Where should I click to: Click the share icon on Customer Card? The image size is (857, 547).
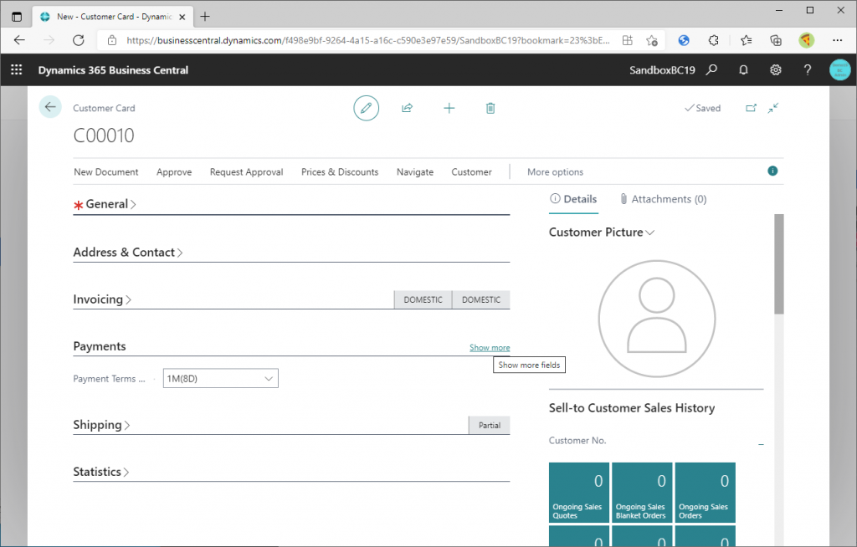click(x=408, y=108)
